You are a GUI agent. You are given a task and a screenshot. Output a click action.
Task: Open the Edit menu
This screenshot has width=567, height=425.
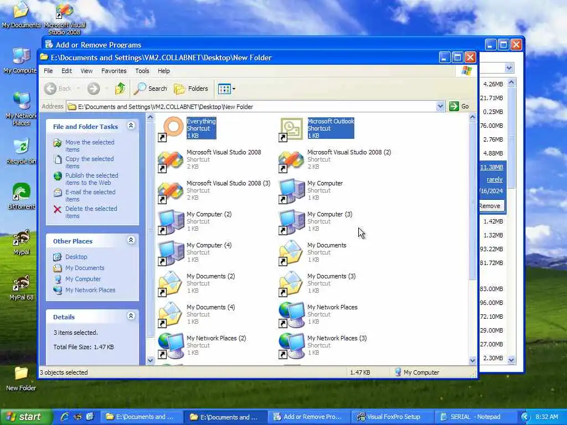click(66, 71)
